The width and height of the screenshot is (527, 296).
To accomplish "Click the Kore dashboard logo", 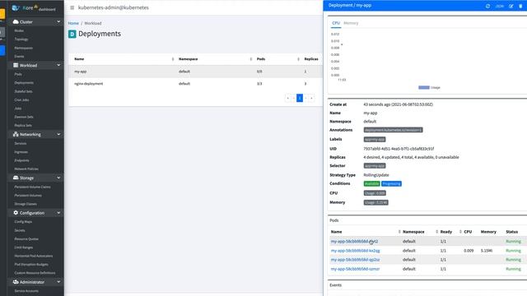I will [33, 7].
